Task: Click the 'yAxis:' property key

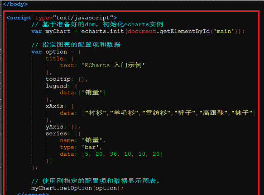Action: pyautogui.click(x=56, y=127)
